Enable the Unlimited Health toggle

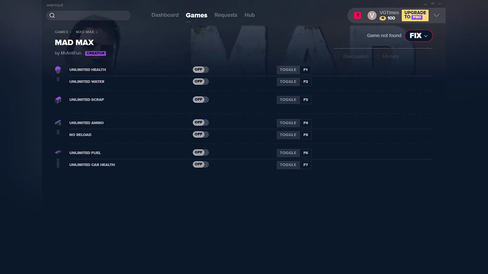pyautogui.click(x=200, y=70)
